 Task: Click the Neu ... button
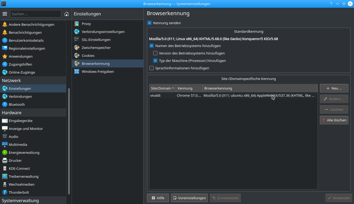334,88
